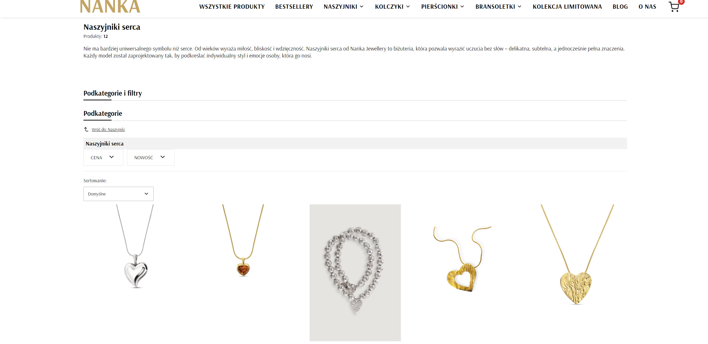The height and width of the screenshot is (344, 708).
Task: Open the silver heart pendant necklace product
Action: [136, 247]
